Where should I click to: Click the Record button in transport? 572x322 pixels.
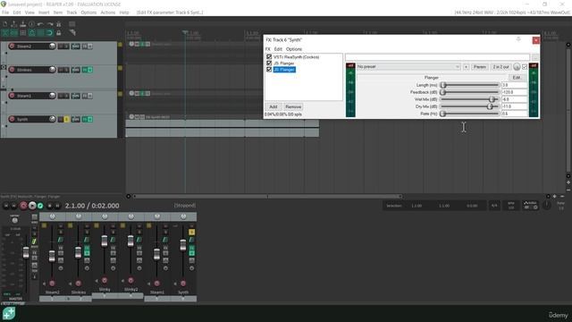coord(23,206)
